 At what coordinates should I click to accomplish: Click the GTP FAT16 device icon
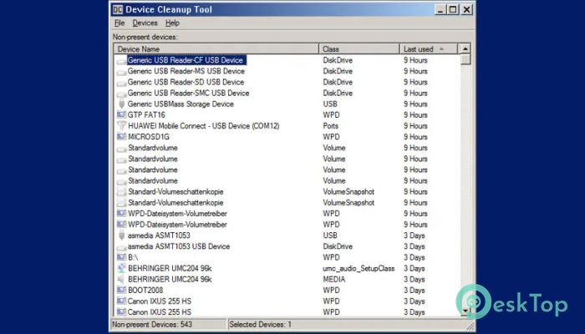click(122, 115)
